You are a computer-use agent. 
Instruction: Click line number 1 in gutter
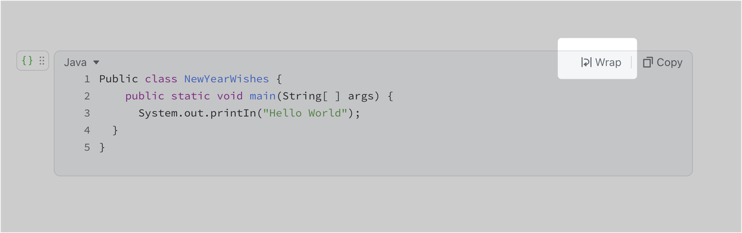87,79
